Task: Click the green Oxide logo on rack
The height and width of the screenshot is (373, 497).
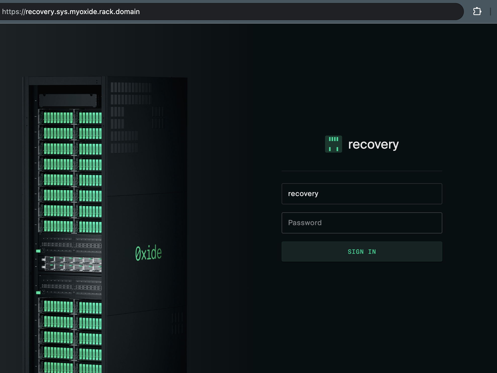Action: click(148, 253)
